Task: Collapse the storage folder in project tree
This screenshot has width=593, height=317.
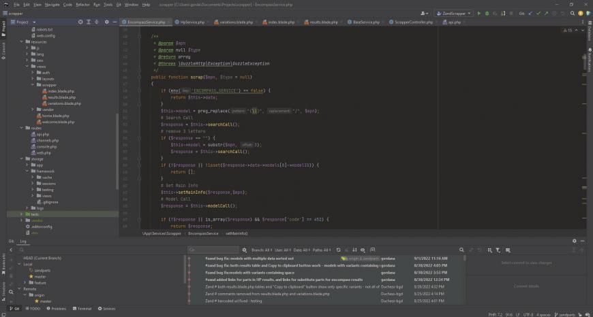Action: tap(22, 159)
